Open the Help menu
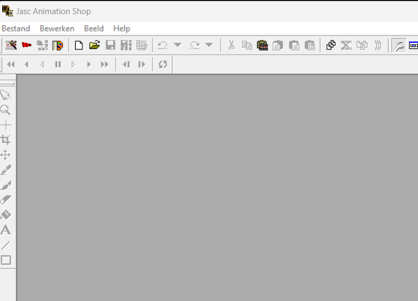This screenshot has width=418, height=301. coord(122,28)
